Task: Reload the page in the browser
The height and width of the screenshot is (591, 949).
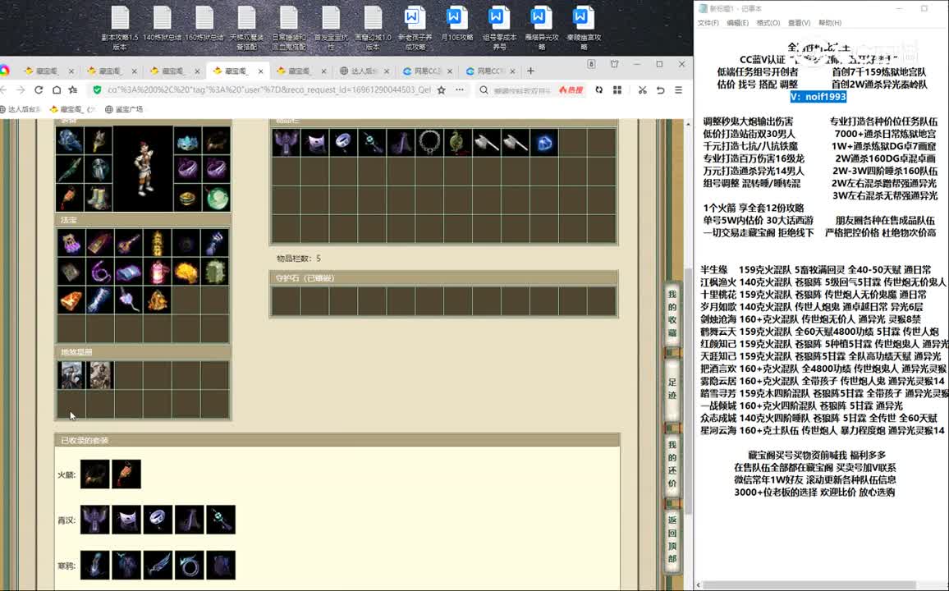Action: pos(38,89)
